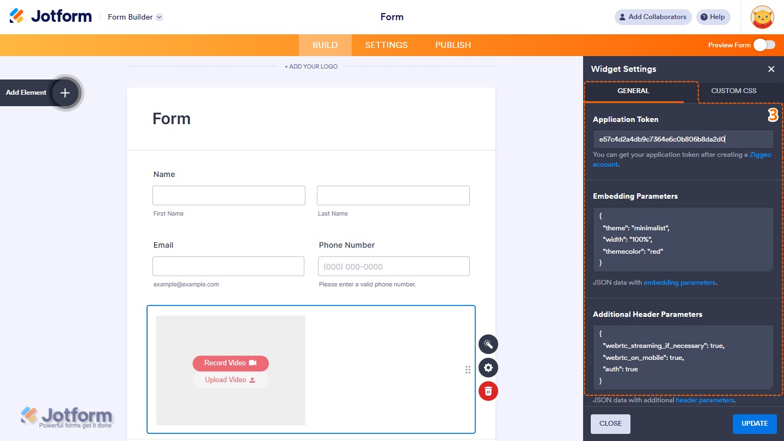The image size is (784, 441).
Task: Click the trash icon to delete video widget
Action: (x=488, y=391)
